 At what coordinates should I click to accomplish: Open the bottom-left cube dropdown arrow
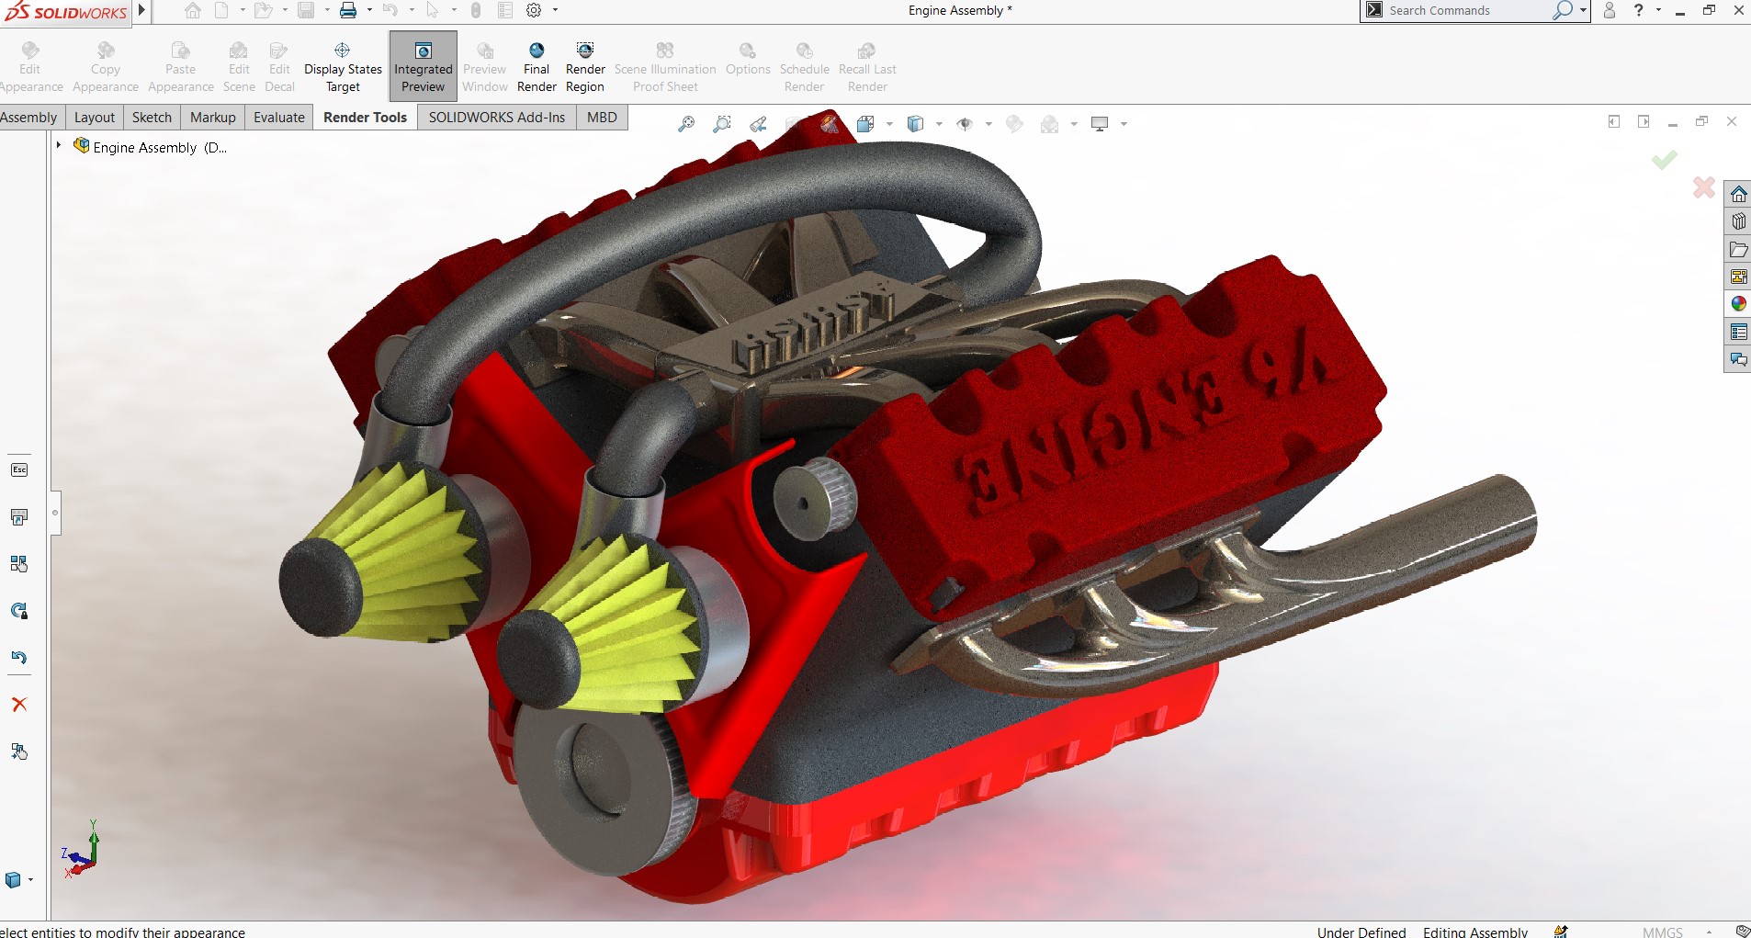[30, 880]
